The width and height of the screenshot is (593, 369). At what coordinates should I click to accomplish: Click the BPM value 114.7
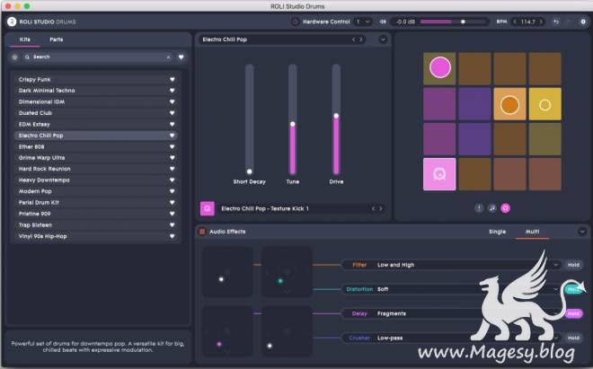[528, 22]
